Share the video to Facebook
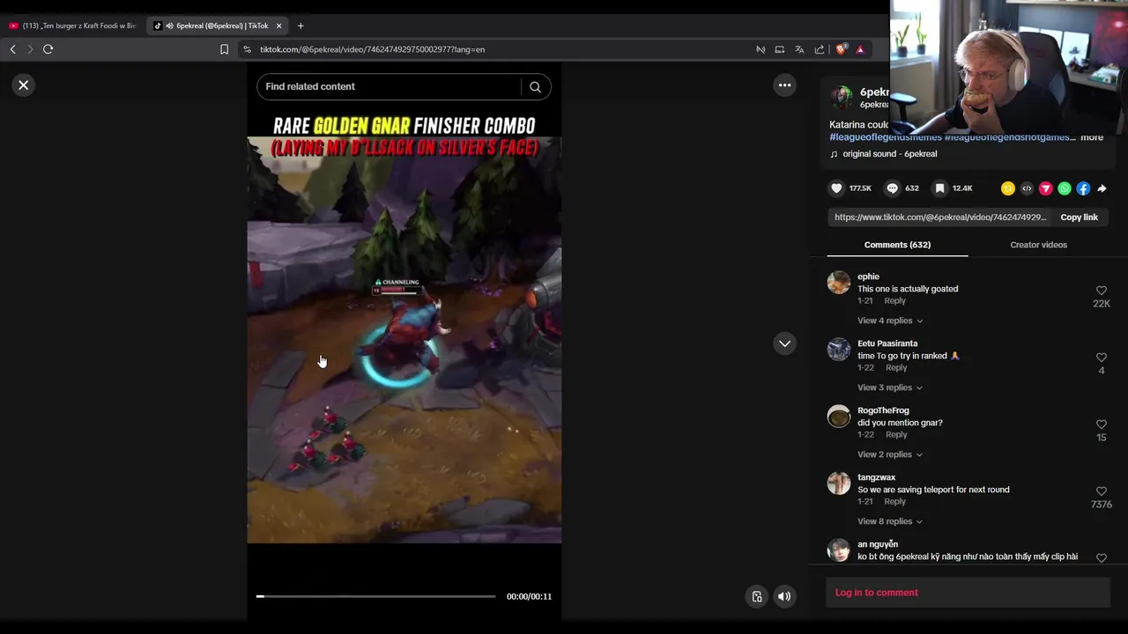 tap(1083, 188)
